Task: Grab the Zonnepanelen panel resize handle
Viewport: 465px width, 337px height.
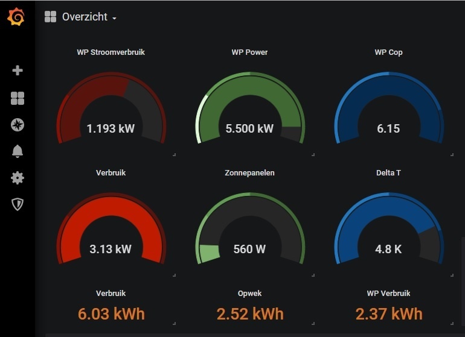Action: (313, 275)
